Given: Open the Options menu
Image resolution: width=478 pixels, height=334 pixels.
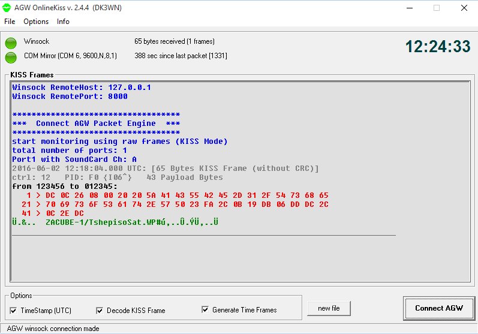Looking at the screenshot, I should click(x=36, y=22).
